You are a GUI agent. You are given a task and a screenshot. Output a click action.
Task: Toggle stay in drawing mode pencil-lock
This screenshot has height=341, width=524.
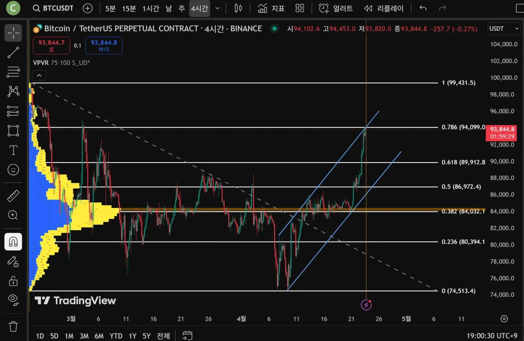pyautogui.click(x=13, y=261)
